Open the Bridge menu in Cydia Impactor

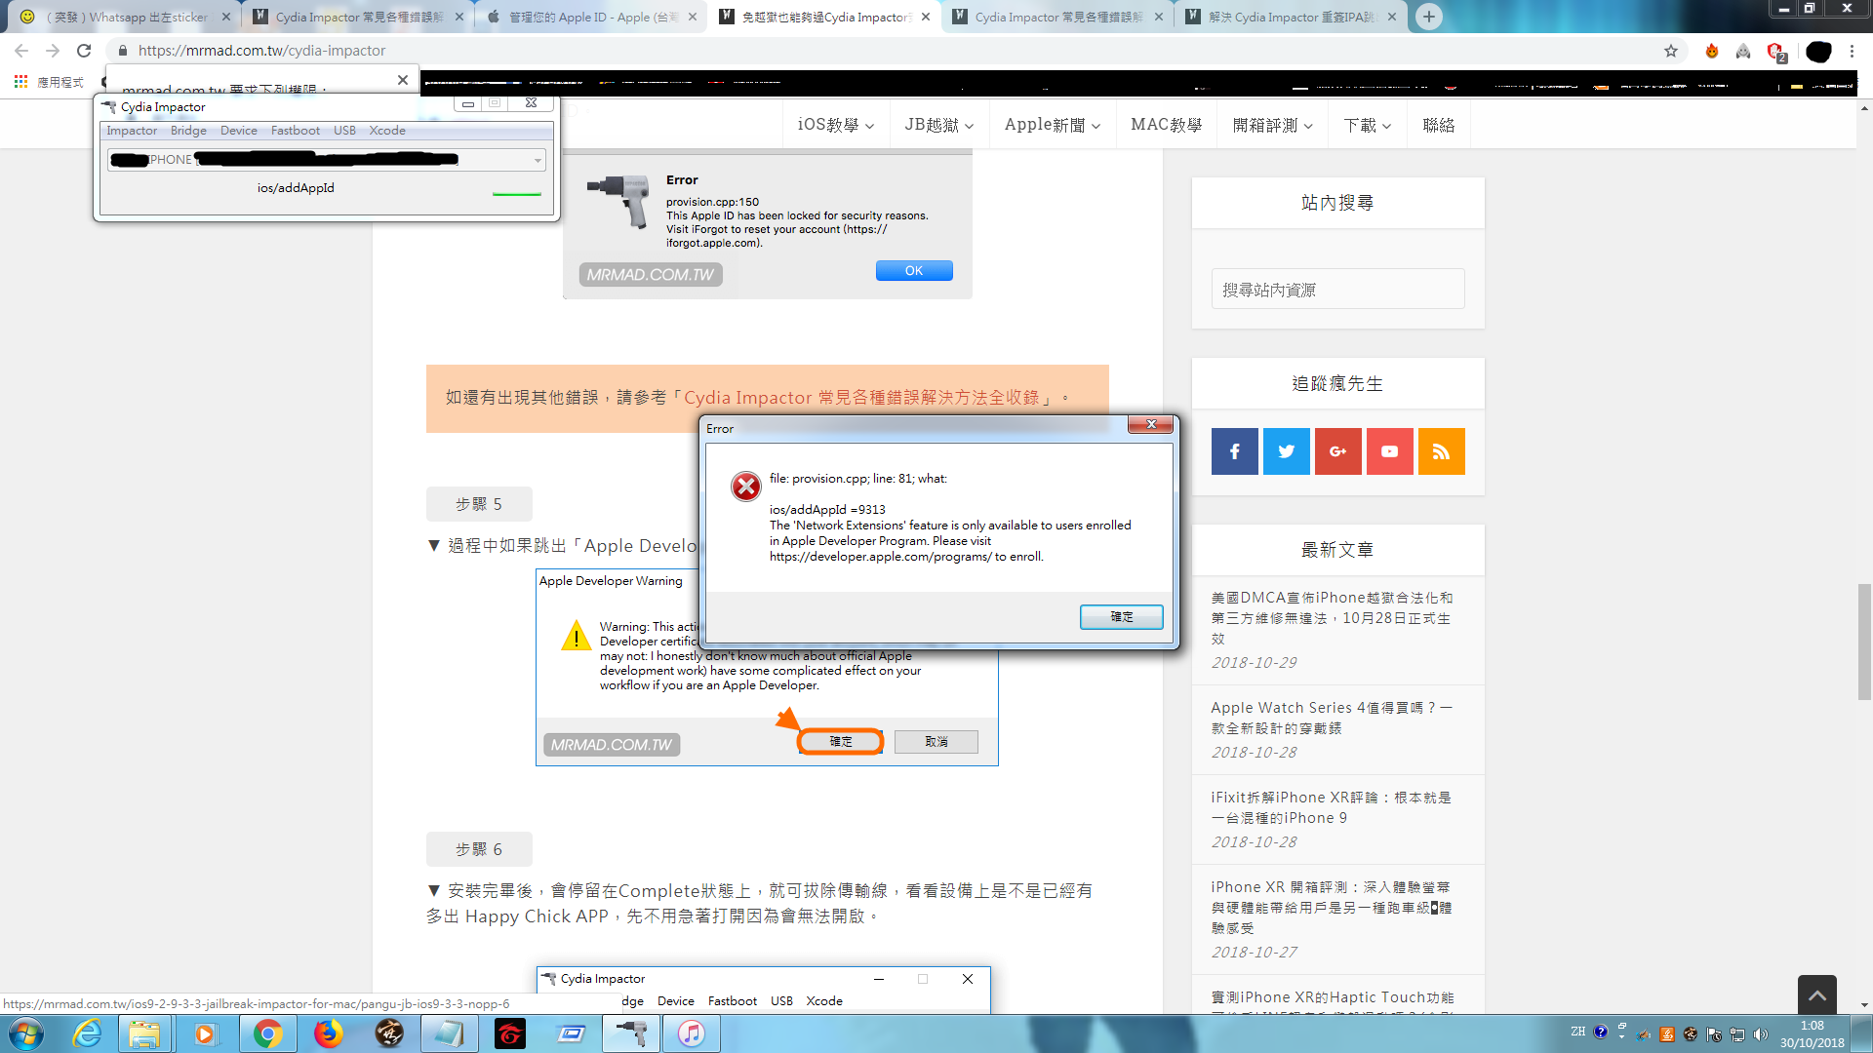click(188, 131)
